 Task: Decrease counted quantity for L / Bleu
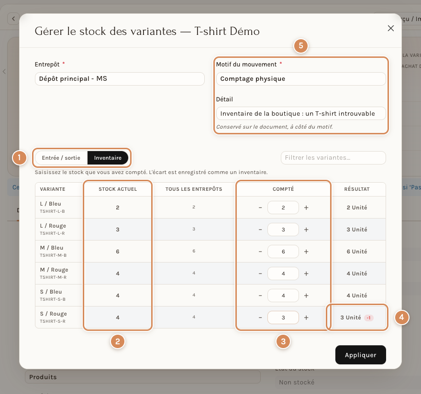(260, 208)
